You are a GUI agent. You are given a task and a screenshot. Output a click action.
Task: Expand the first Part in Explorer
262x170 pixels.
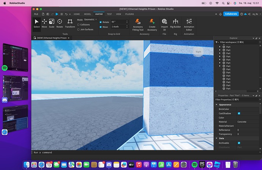pyautogui.click(x=220, y=47)
